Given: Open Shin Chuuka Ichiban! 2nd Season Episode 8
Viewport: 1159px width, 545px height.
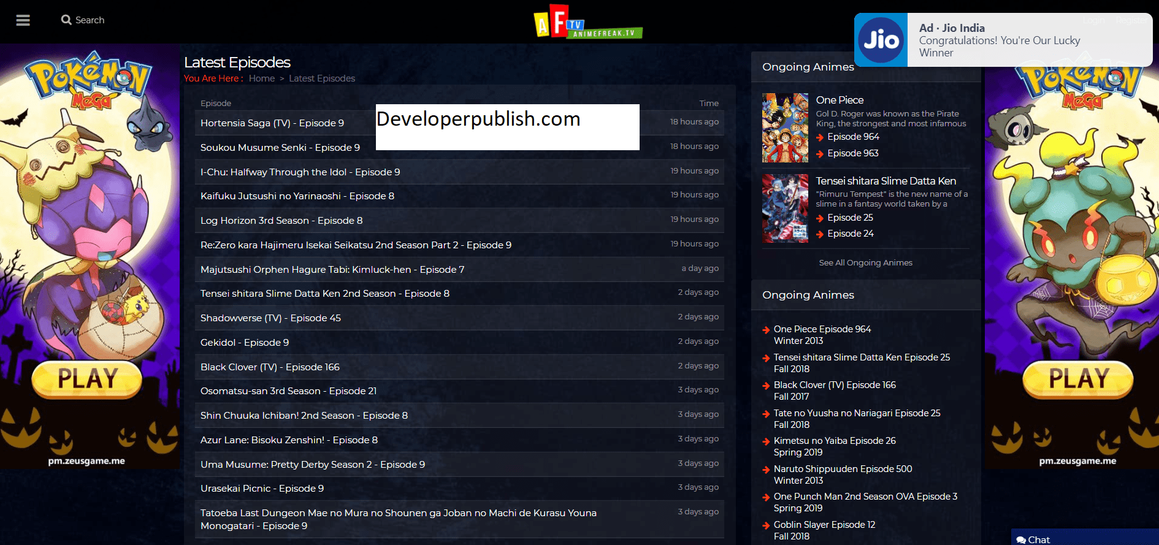Looking at the screenshot, I should tap(304, 416).
